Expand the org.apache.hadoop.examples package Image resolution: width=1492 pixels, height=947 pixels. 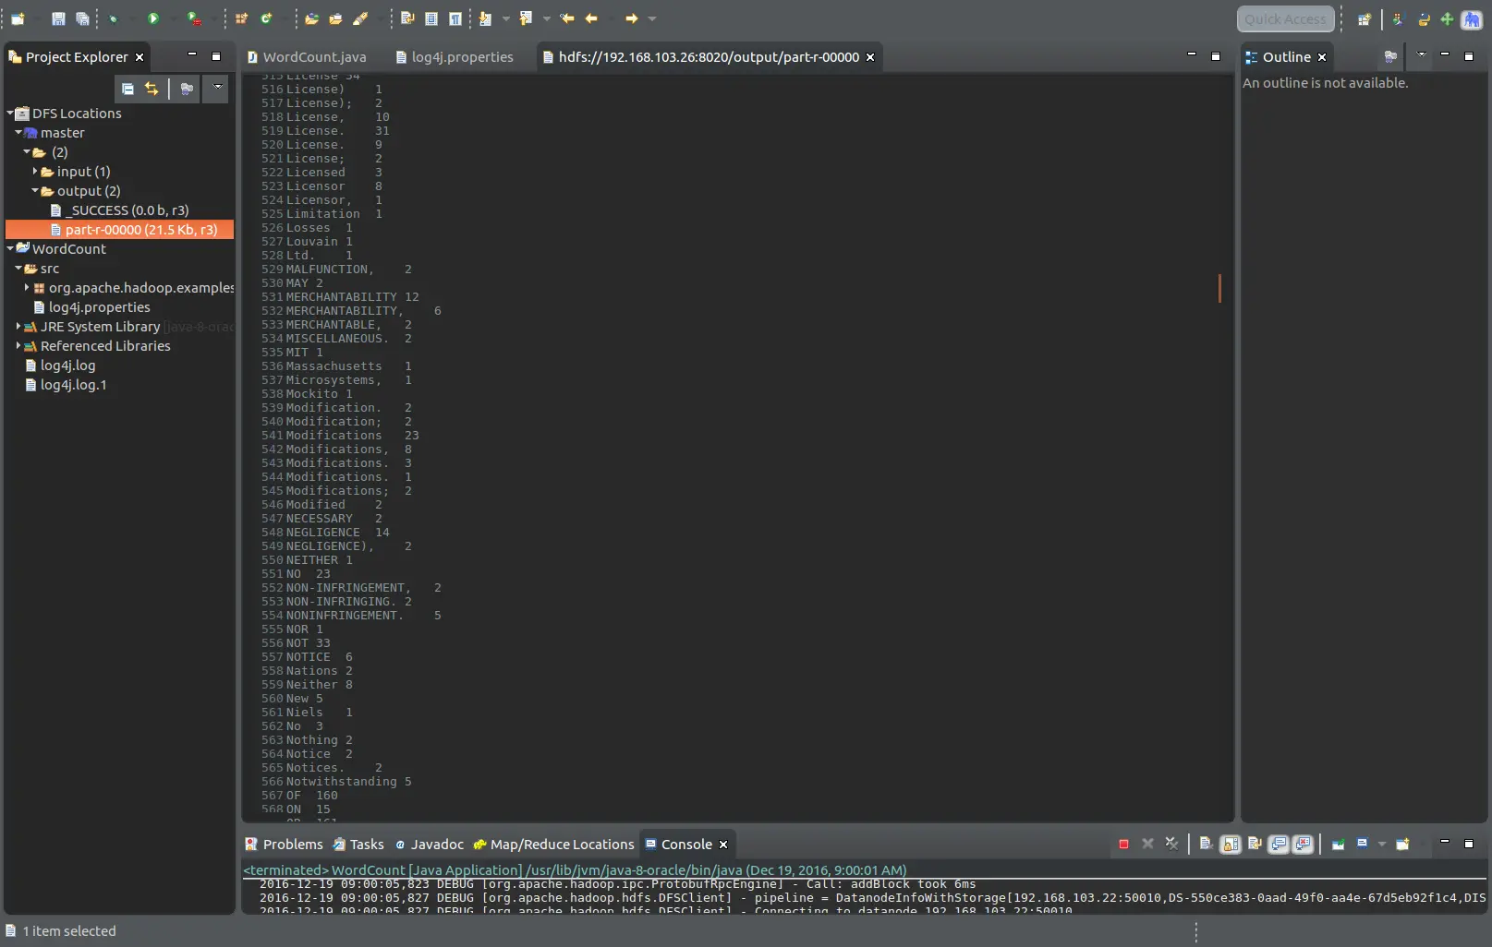27,287
